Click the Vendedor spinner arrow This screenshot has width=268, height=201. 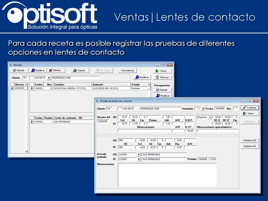pos(203,108)
